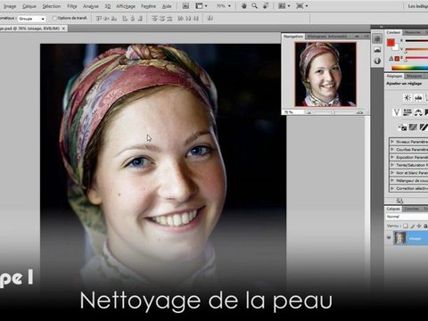Click distribute right edges icon
428x321 pixels.
pos(196,19)
